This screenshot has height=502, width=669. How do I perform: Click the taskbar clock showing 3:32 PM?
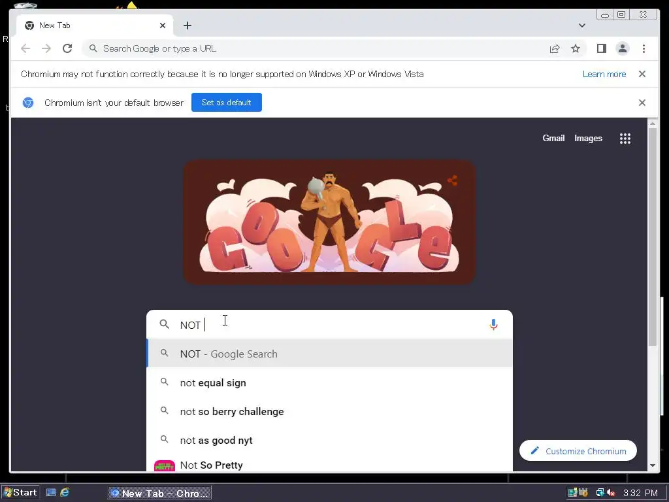pos(640,493)
